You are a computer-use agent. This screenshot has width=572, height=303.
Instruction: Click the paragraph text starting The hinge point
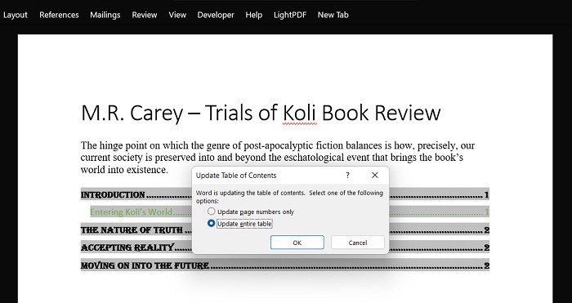[277, 158]
